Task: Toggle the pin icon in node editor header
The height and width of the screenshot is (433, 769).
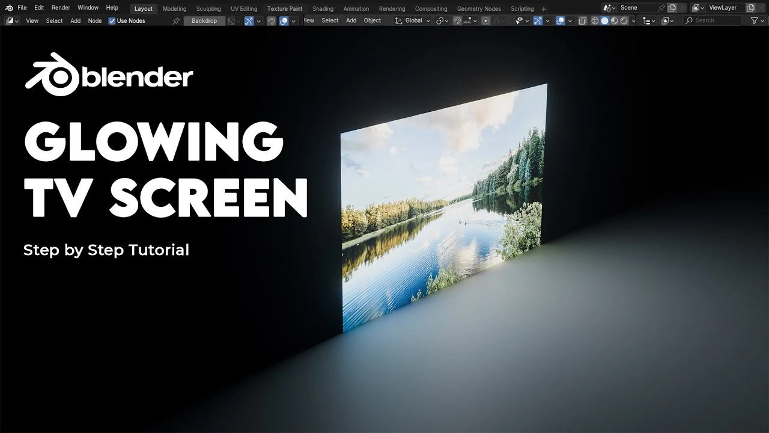Action: pos(176,20)
